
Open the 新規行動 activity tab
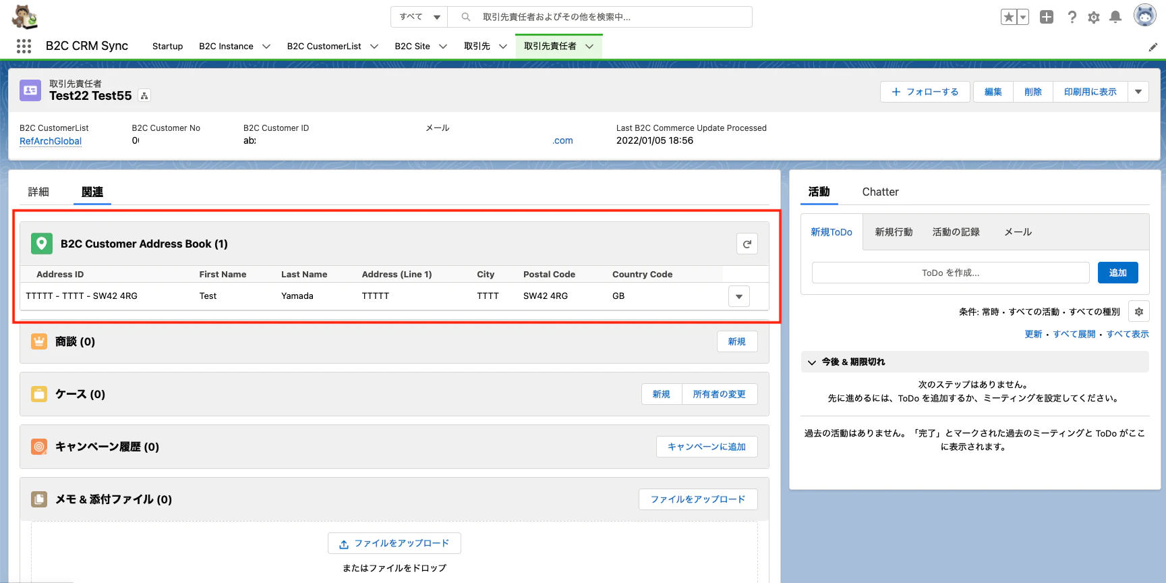coord(894,232)
